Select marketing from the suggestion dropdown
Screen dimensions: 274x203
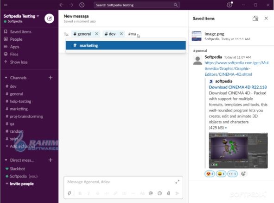point(126,45)
